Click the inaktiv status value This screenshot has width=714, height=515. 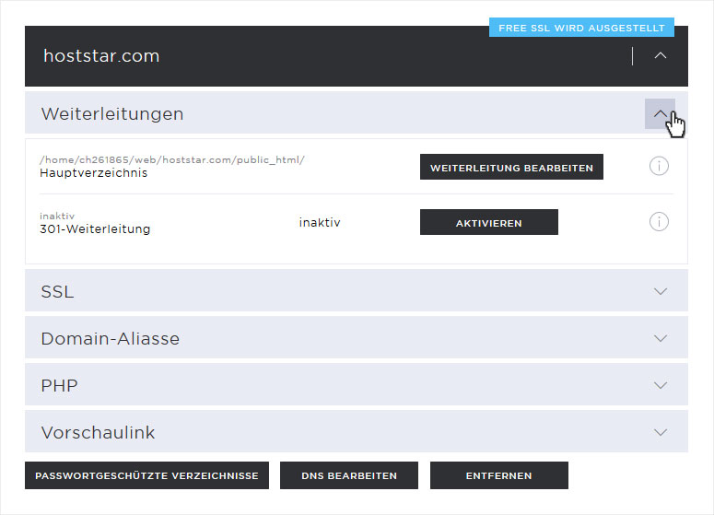[x=320, y=222]
